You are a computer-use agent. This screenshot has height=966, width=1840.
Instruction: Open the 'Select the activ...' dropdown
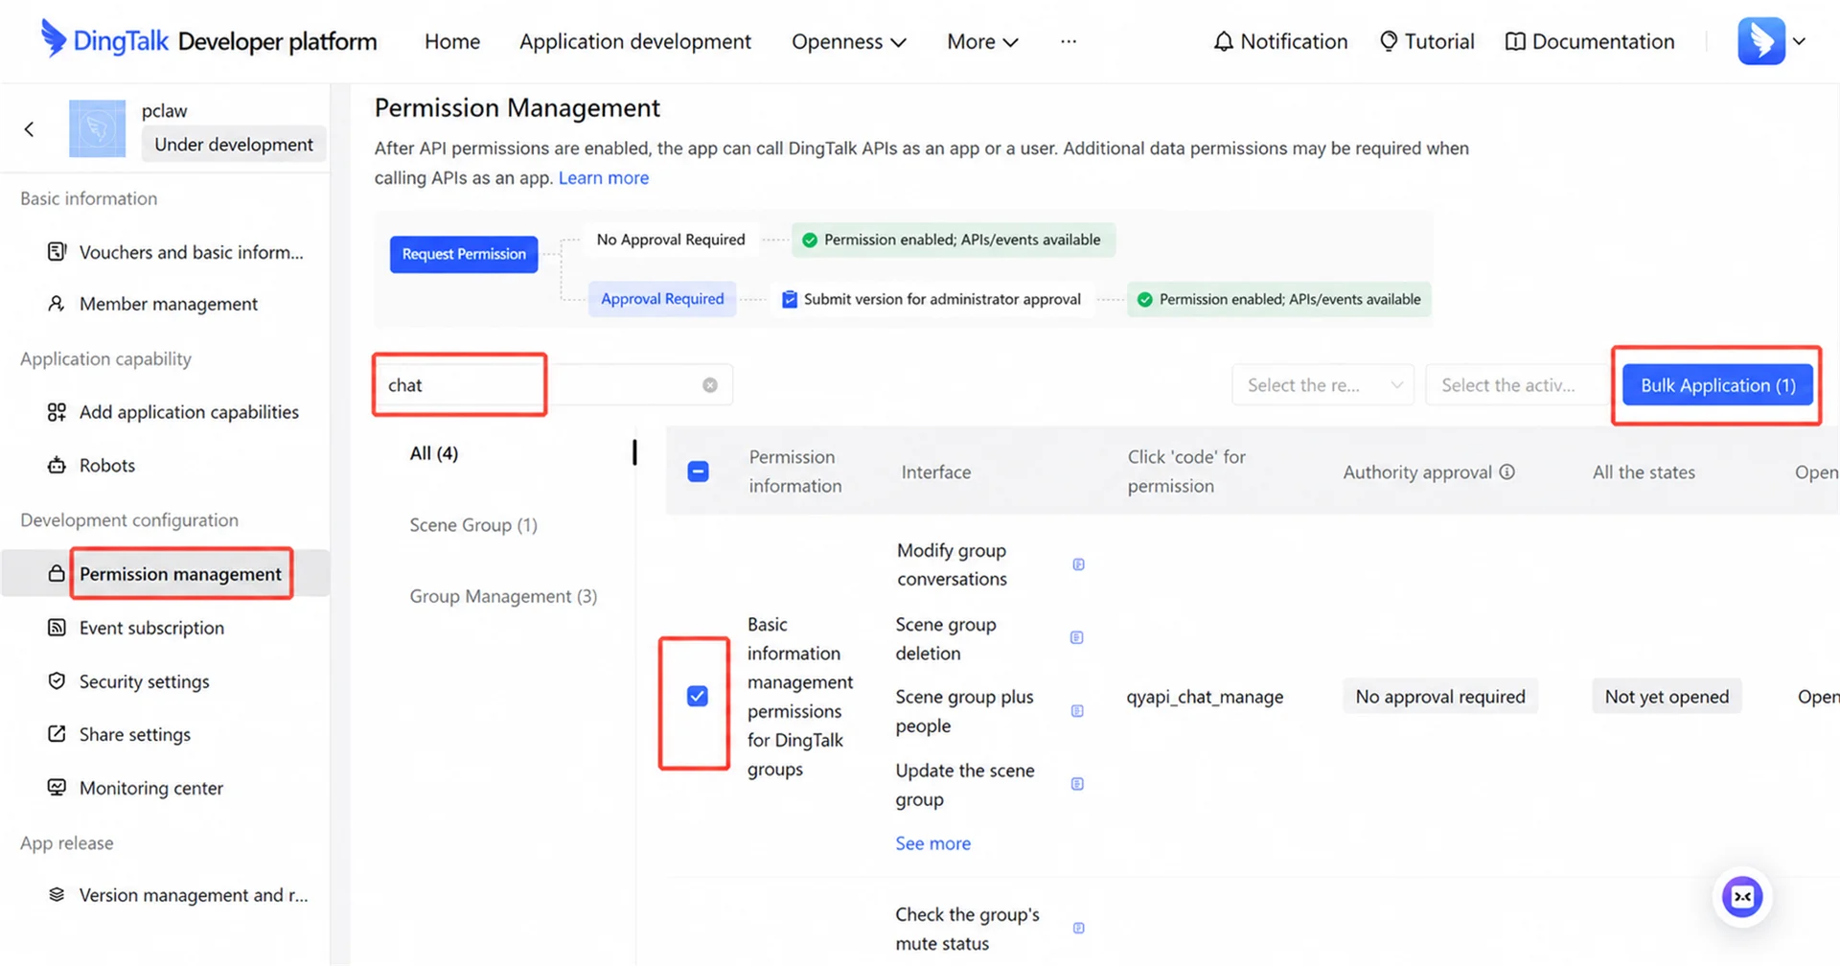tap(1517, 385)
